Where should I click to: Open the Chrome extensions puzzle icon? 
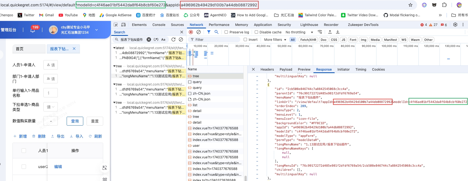(x=444, y=5)
